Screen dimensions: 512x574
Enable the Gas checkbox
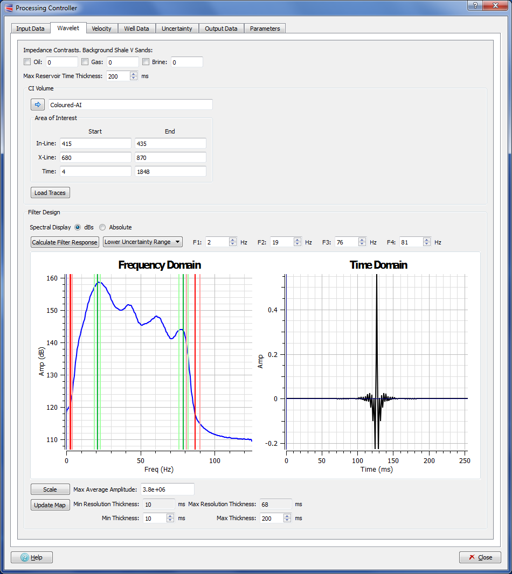[x=85, y=62]
